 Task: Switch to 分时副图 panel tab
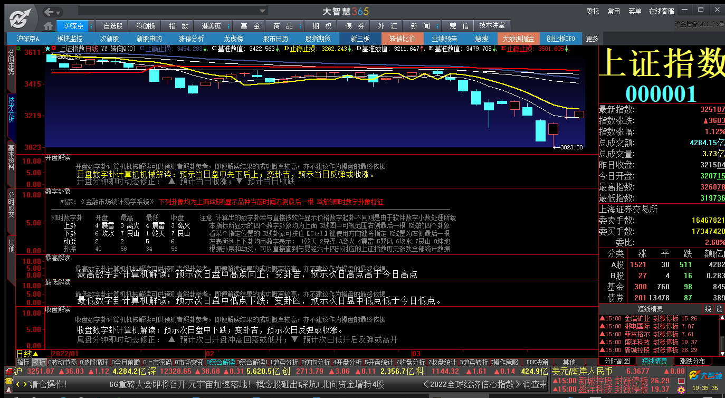point(617,361)
